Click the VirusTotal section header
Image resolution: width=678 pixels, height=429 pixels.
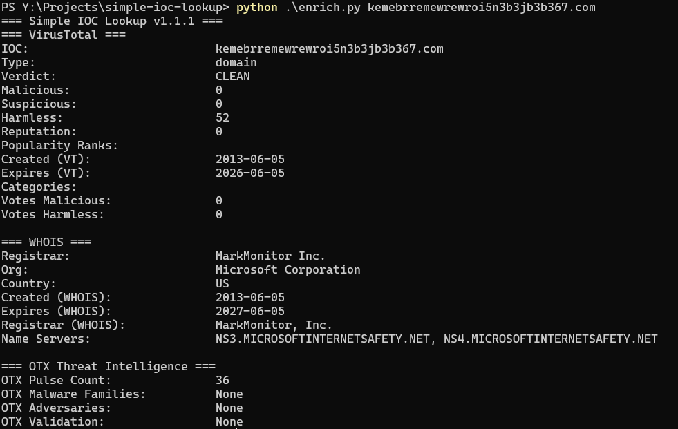pos(64,35)
